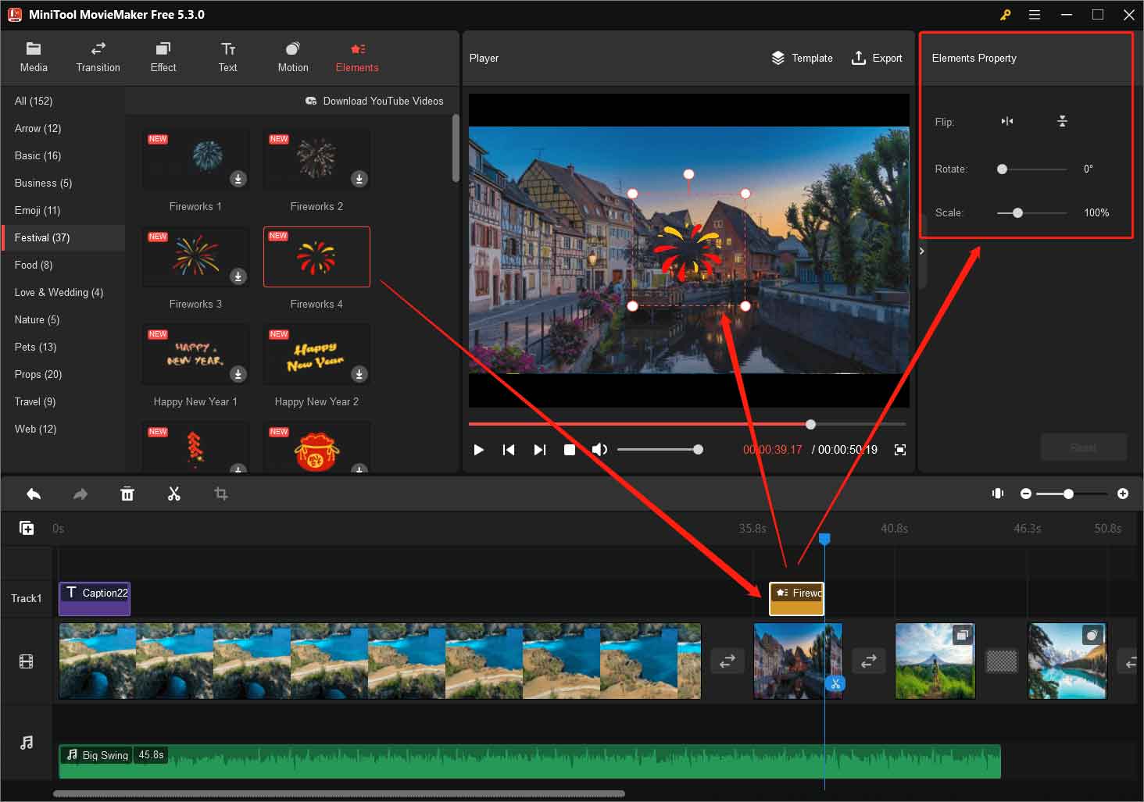This screenshot has width=1144, height=802.
Task: Stop playback with the stop button
Action: pyautogui.click(x=570, y=450)
